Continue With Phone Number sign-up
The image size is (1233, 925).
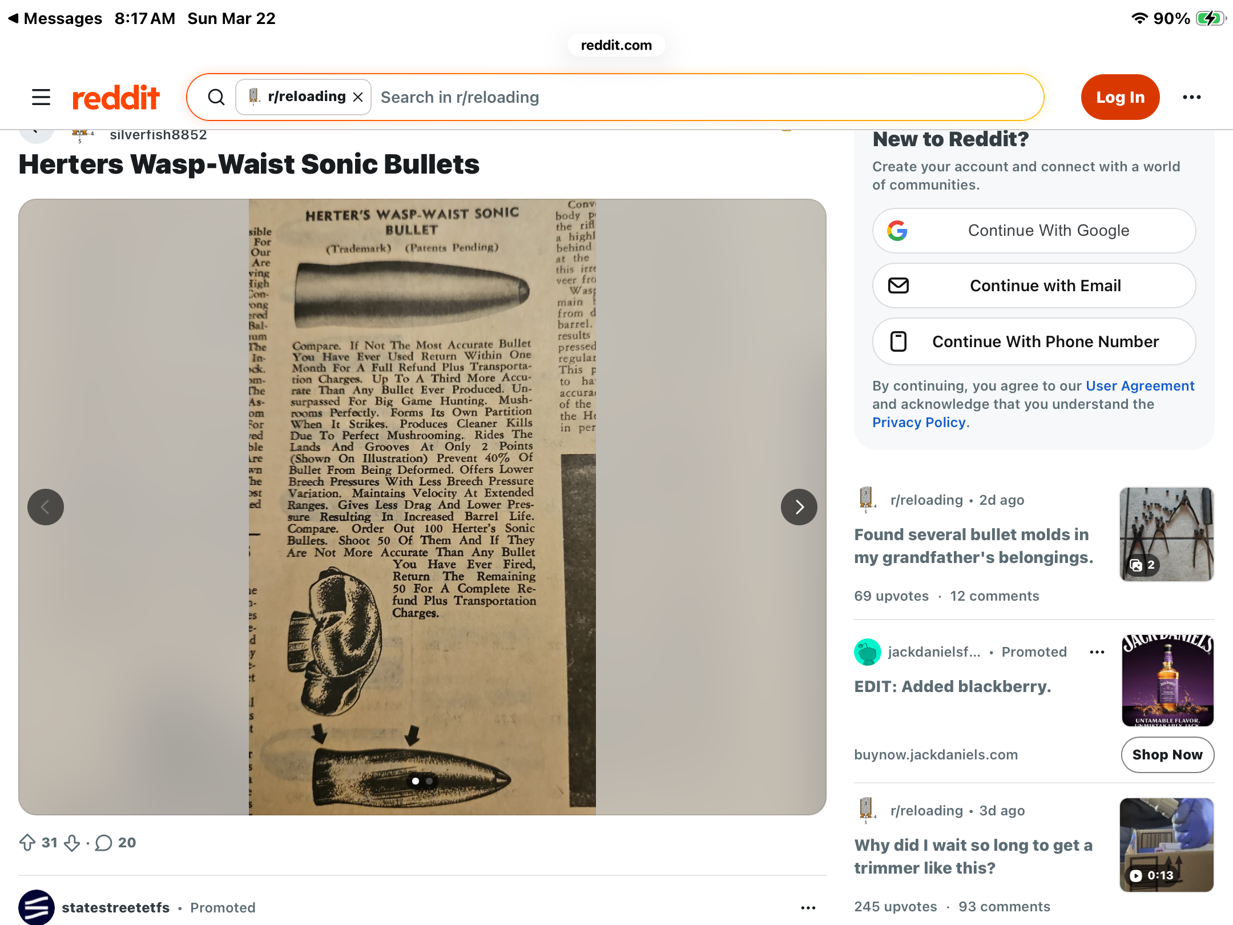(x=1034, y=341)
